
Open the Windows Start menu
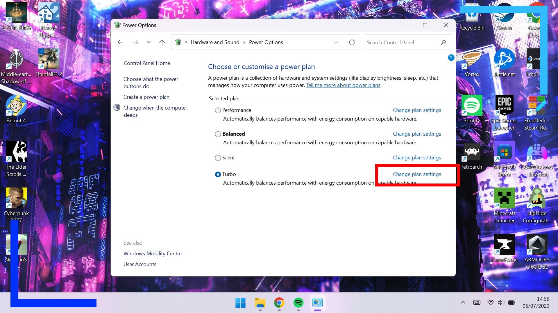240,303
